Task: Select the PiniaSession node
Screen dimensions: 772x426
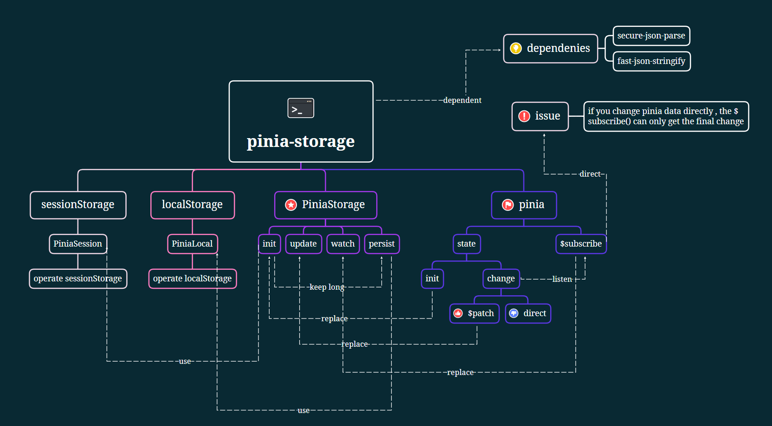Action: pos(78,244)
